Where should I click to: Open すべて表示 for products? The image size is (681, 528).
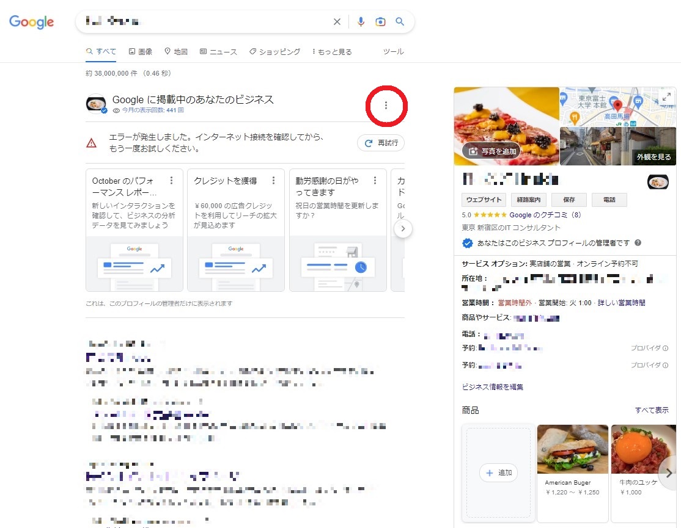pyautogui.click(x=652, y=410)
